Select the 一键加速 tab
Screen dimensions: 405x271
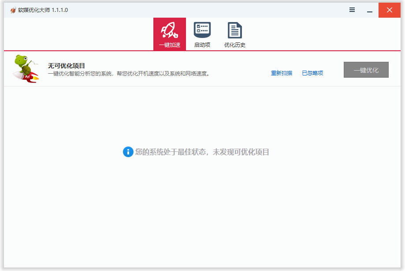click(170, 34)
